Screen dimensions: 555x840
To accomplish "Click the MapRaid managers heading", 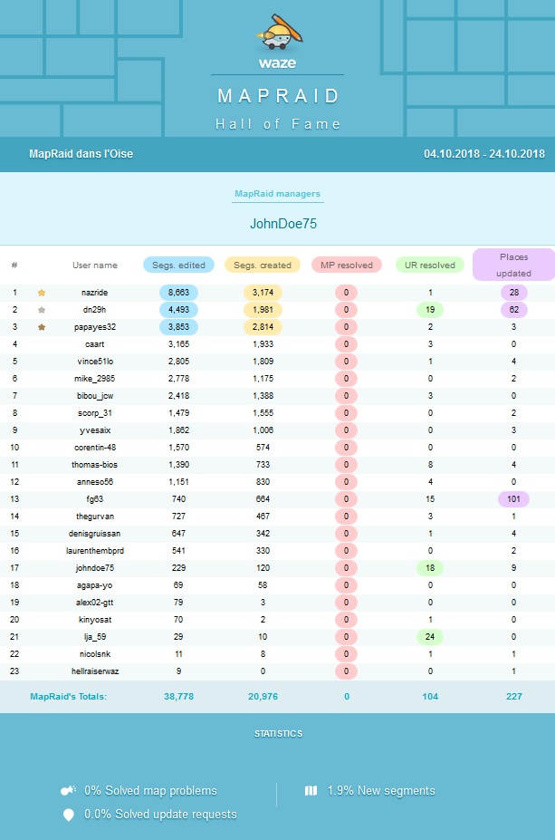I will pos(277,194).
